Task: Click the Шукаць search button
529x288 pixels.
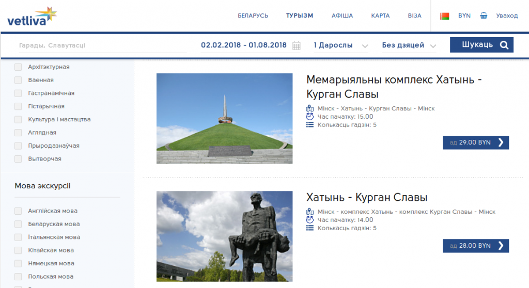Action: pos(481,45)
